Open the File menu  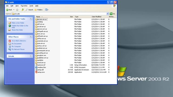[7, 6]
